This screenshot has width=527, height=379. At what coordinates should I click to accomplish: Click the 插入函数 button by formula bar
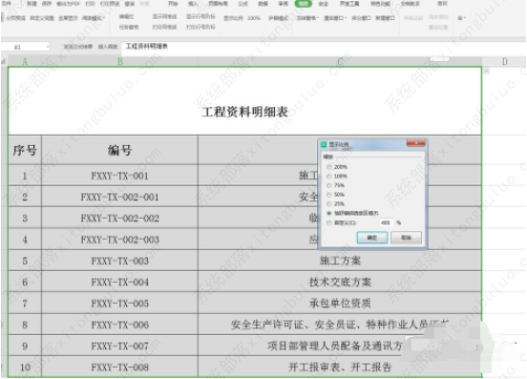(108, 47)
